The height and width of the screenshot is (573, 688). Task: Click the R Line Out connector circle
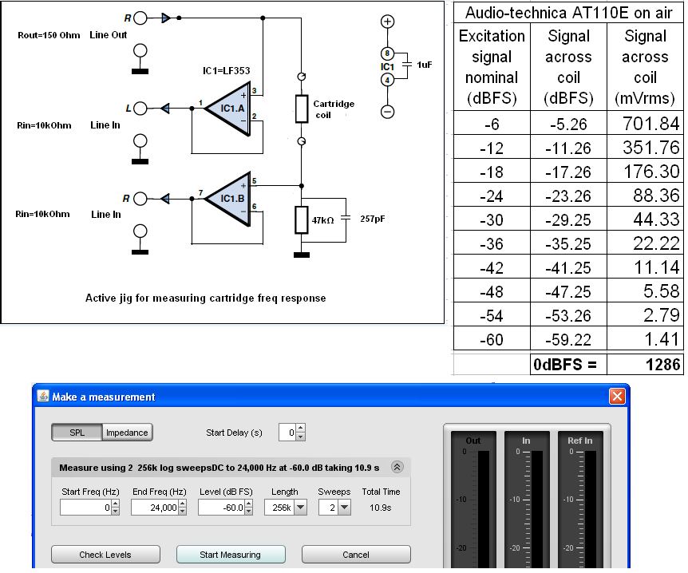(x=140, y=18)
